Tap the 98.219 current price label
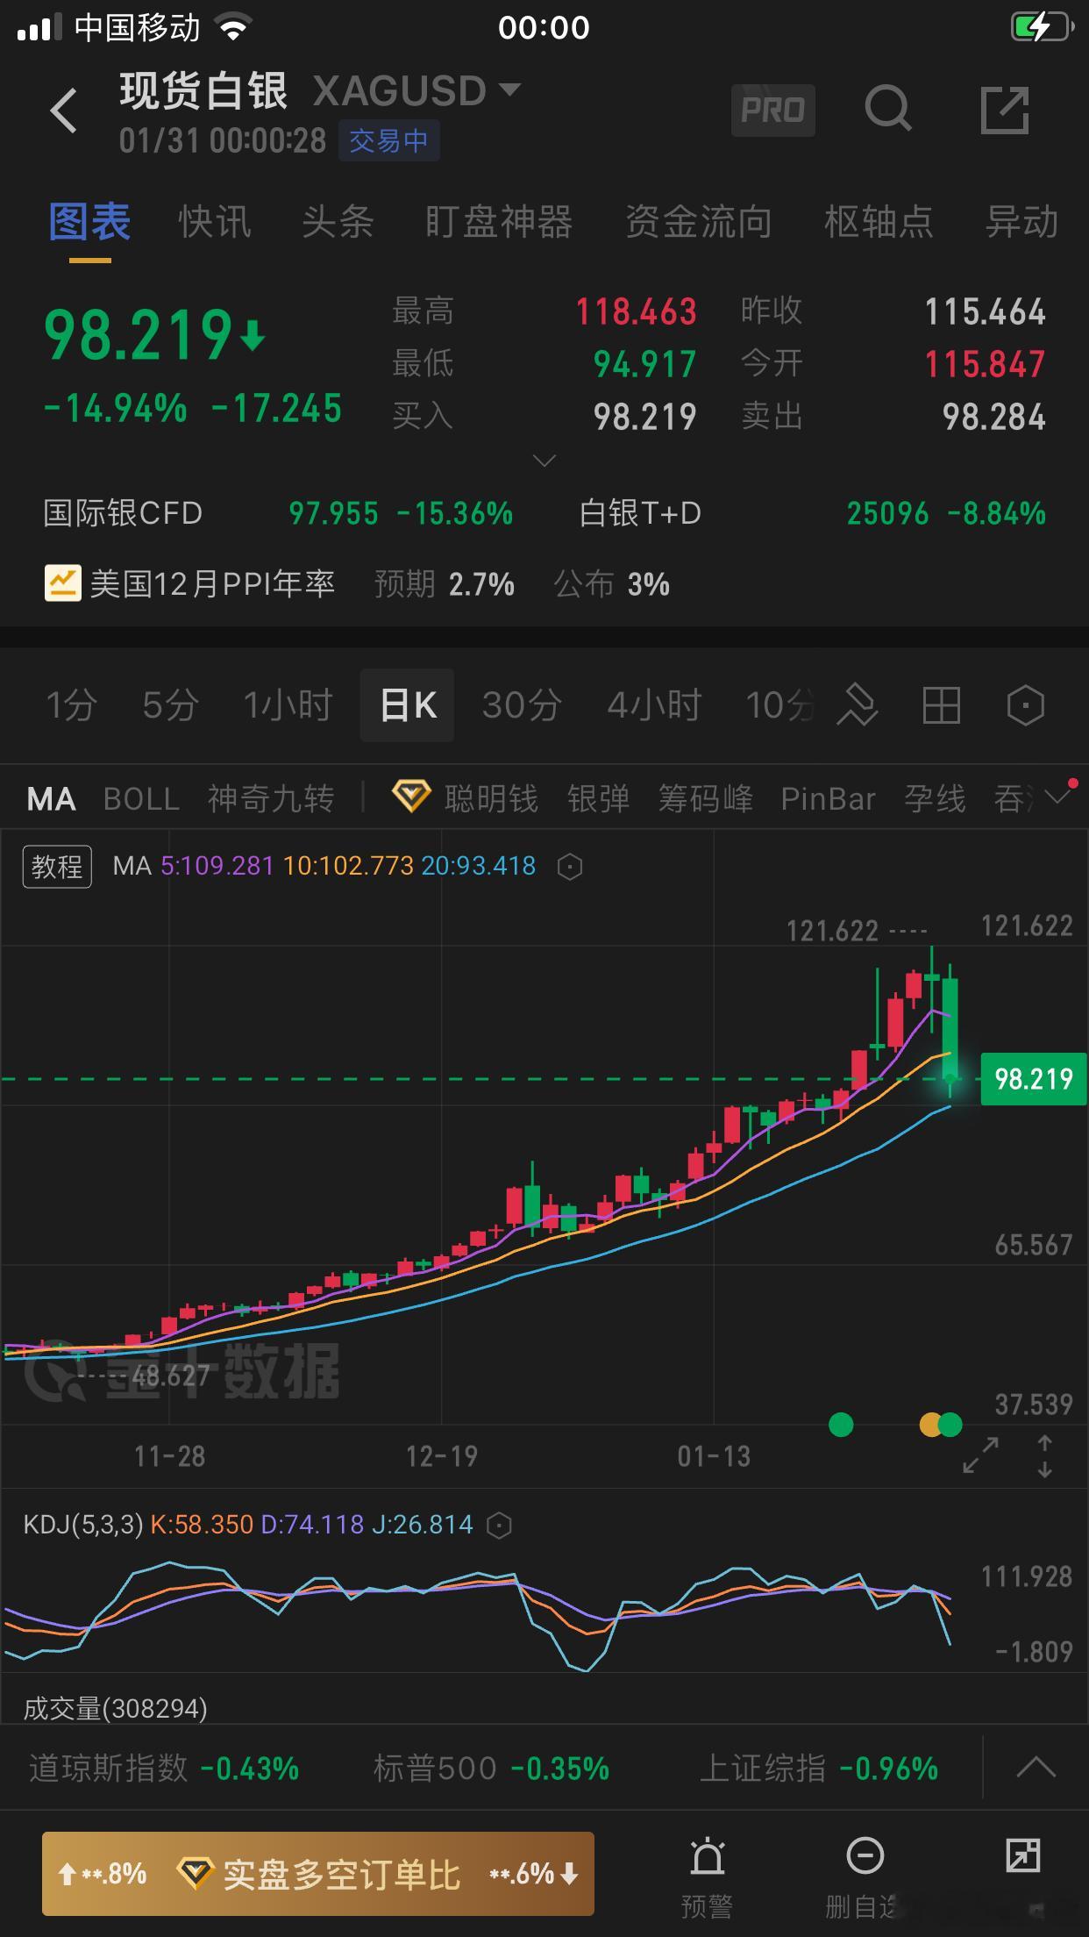The height and width of the screenshot is (1937, 1089). (1033, 1078)
